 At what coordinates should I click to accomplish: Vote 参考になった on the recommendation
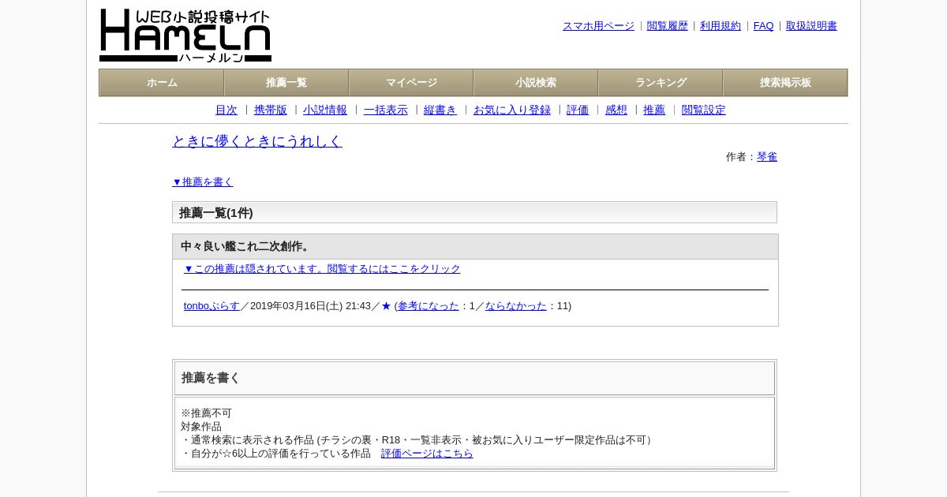[x=429, y=306]
